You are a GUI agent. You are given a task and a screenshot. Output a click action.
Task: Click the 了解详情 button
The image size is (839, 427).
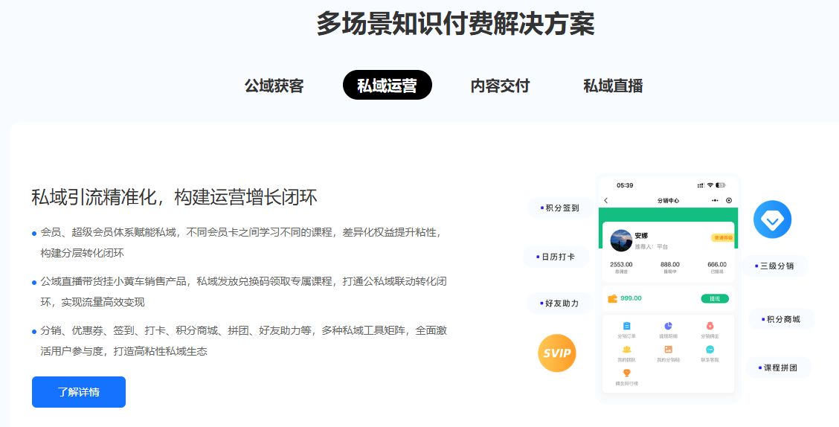tap(79, 392)
